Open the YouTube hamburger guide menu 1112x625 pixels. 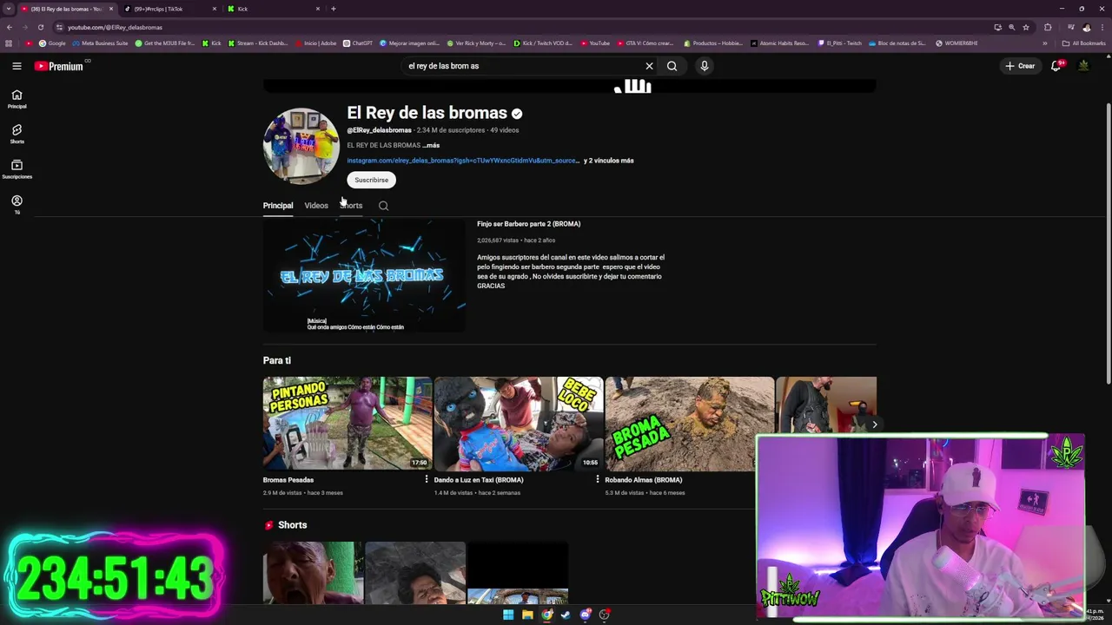point(17,66)
